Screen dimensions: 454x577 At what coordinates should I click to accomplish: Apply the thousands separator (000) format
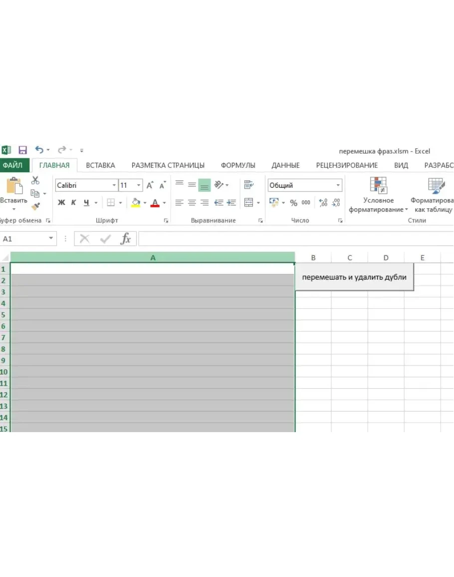[306, 202]
